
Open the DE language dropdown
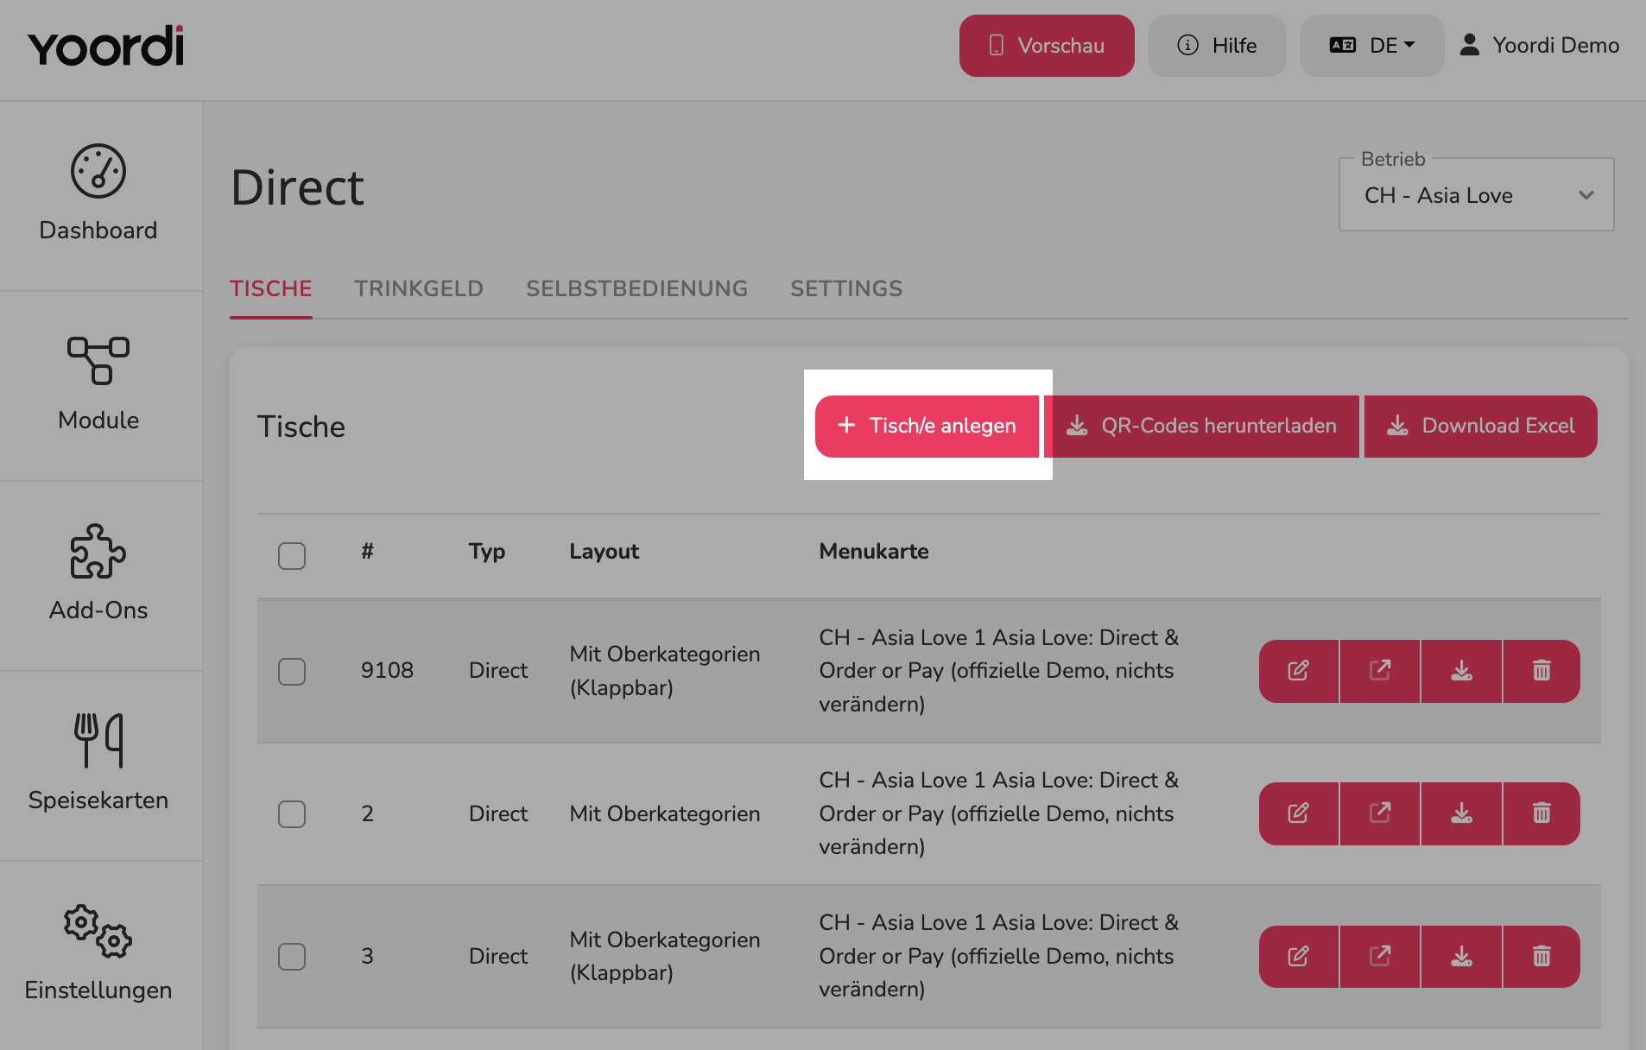pyautogui.click(x=1372, y=46)
